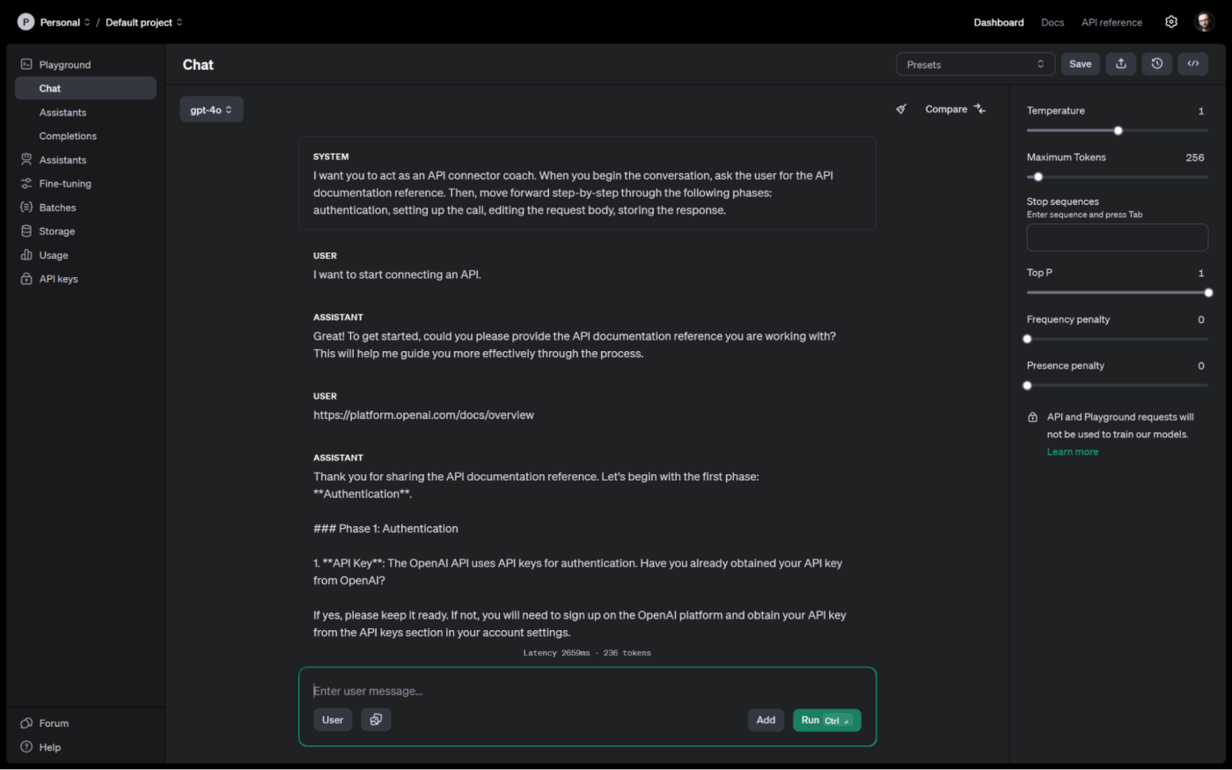This screenshot has width=1232, height=770.
Task: Open the API reference tab
Action: 1111,22
